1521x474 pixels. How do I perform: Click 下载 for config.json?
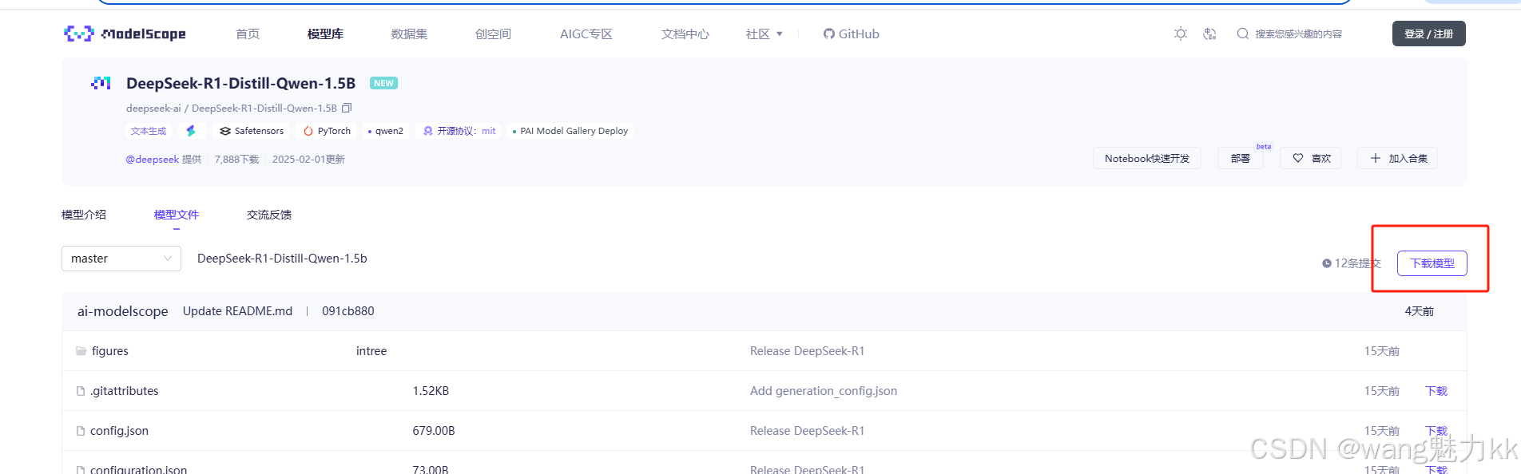pos(1436,431)
